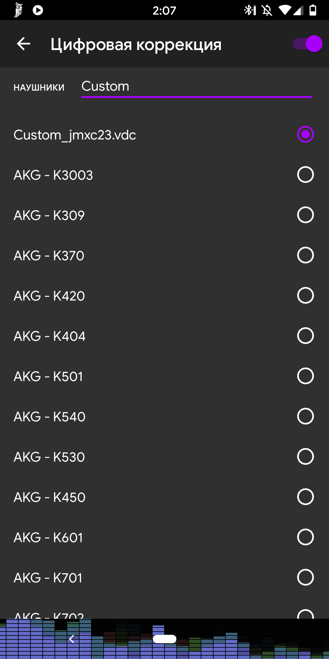Screen dimensions: 329x659
Task: Tap the home pill in navigation bar
Action: (164, 639)
